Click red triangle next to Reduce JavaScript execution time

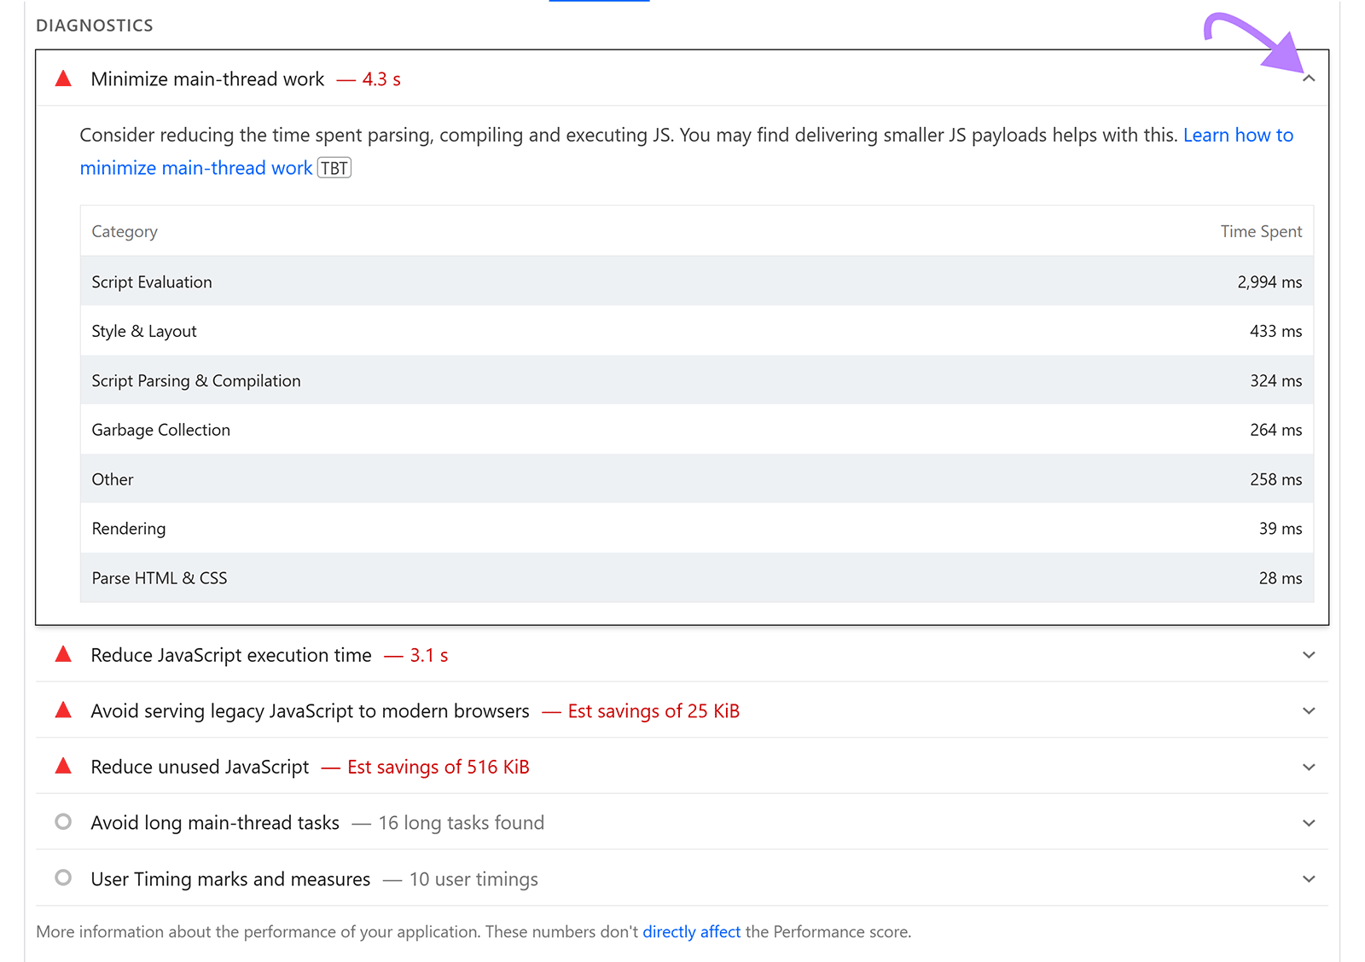coord(63,655)
